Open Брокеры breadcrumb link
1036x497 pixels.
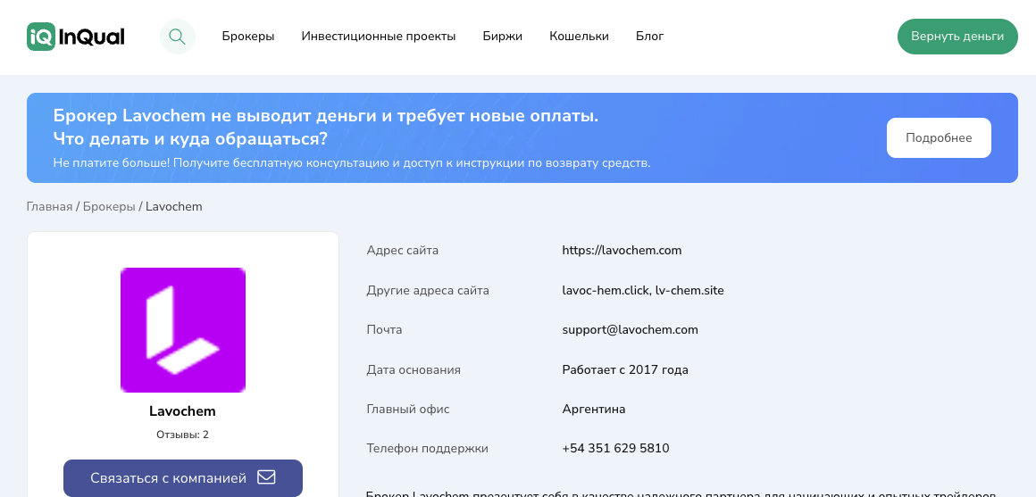pos(109,207)
